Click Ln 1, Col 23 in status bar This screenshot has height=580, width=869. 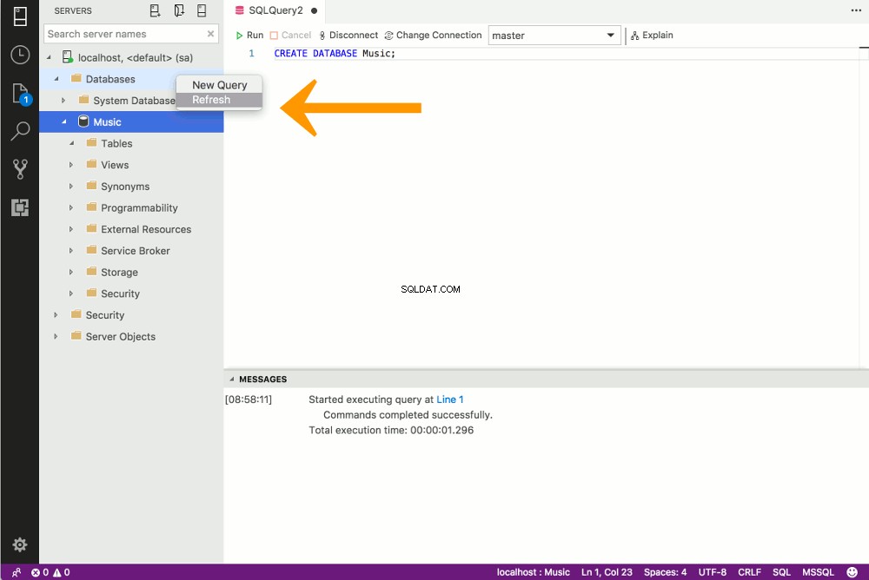point(607,572)
